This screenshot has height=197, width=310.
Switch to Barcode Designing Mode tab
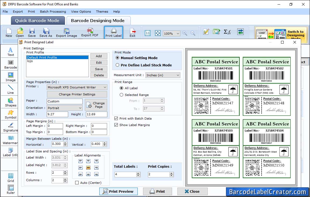pos(98,21)
